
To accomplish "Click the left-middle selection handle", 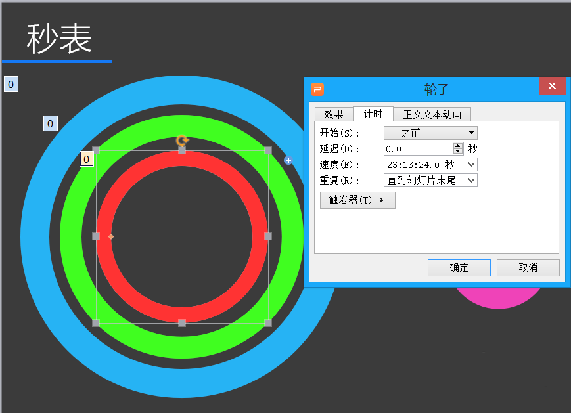I will coord(96,236).
